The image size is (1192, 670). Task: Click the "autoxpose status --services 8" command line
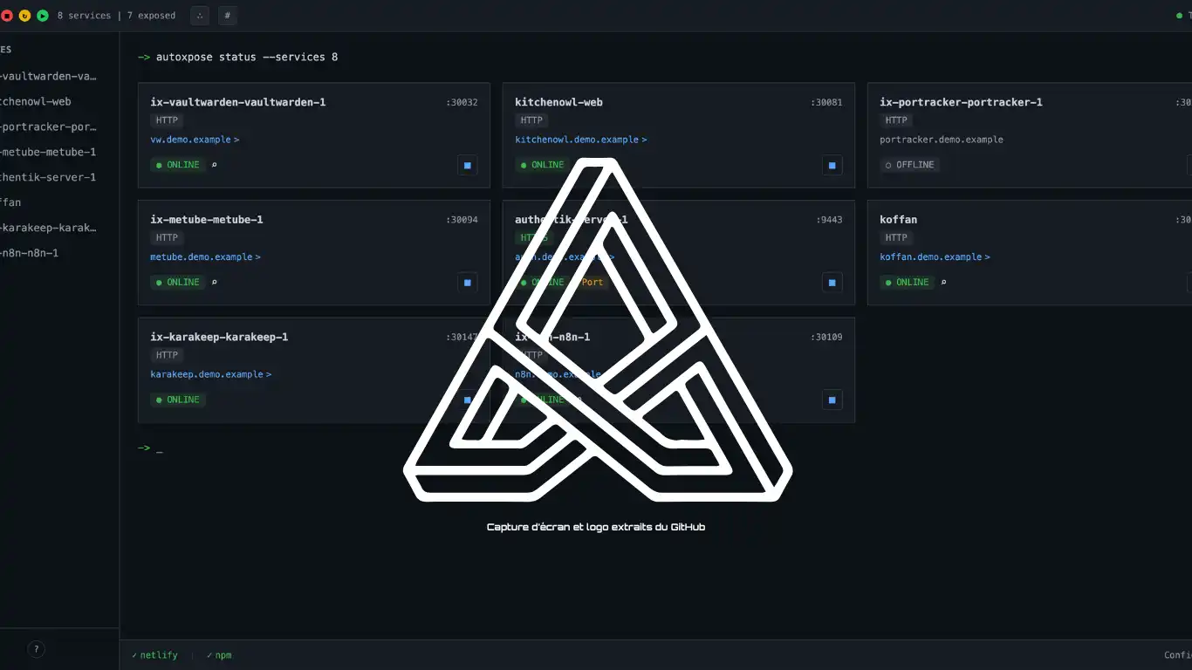click(247, 58)
